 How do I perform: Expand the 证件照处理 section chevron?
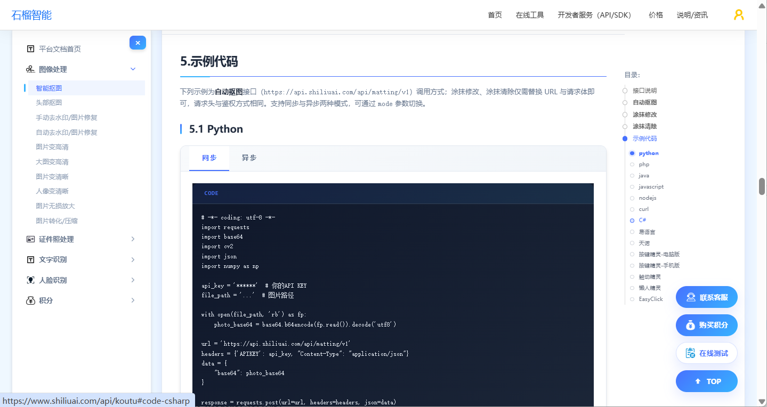click(133, 239)
